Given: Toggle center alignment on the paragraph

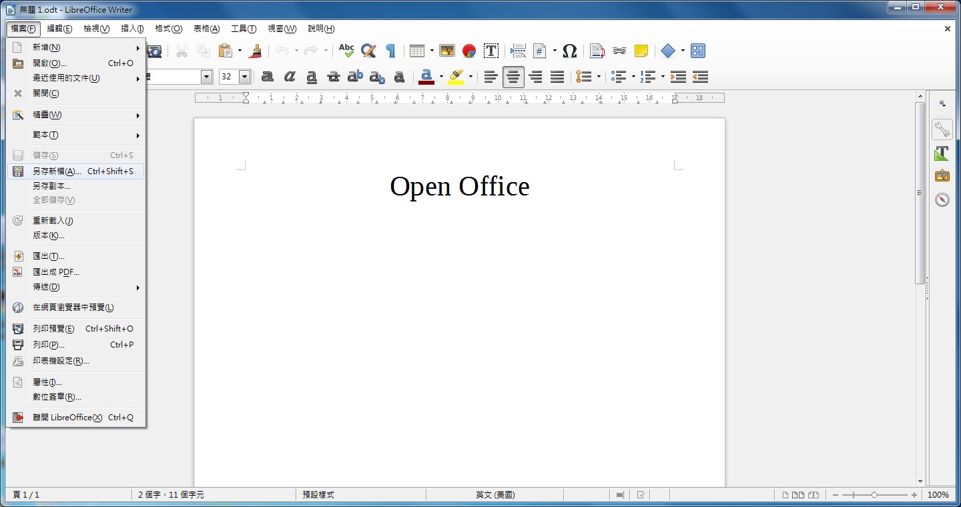Looking at the screenshot, I should point(513,77).
